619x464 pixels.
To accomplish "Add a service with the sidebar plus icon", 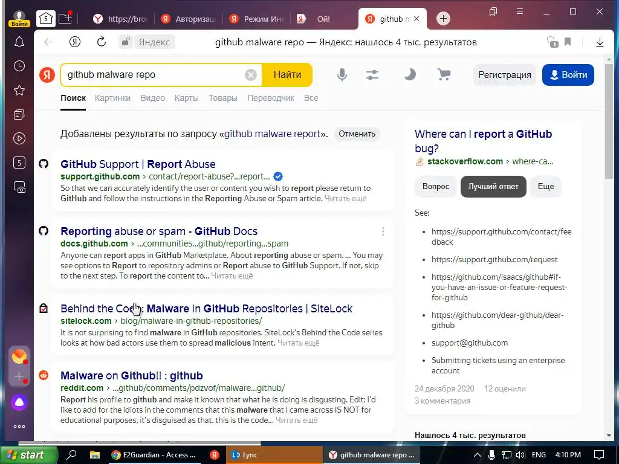I will [x=19, y=376].
